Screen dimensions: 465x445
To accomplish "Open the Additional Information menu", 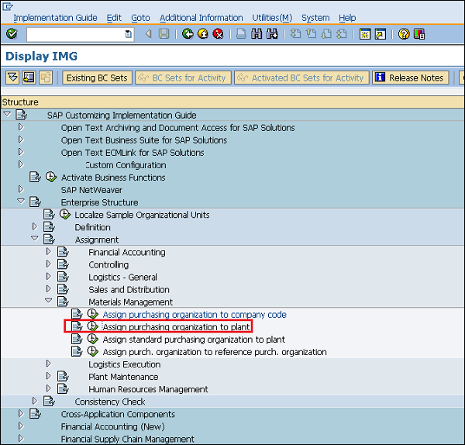I will (201, 18).
